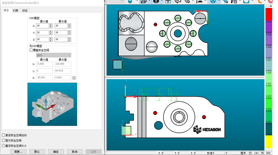278x155 pixels.
Task: Open the 自动 combo box
Action: point(53,55)
